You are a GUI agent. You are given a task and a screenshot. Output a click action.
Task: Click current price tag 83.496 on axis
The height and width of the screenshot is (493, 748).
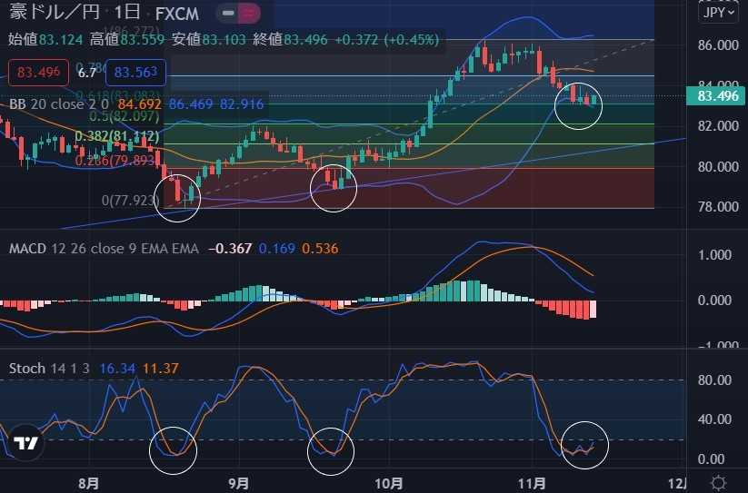click(715, 95)
